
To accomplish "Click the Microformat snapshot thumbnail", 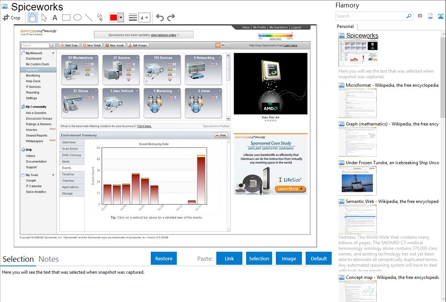I will click(357, 103).
